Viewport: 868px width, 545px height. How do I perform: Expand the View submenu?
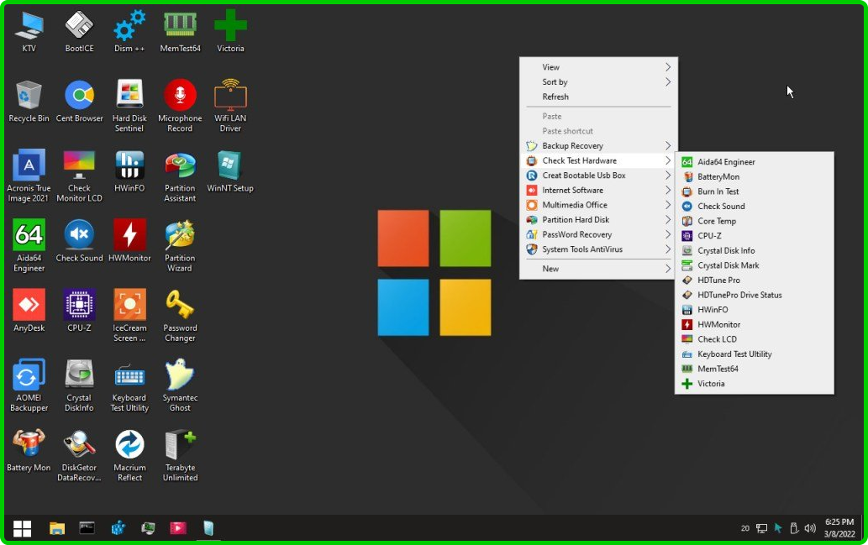coord(598,67)
